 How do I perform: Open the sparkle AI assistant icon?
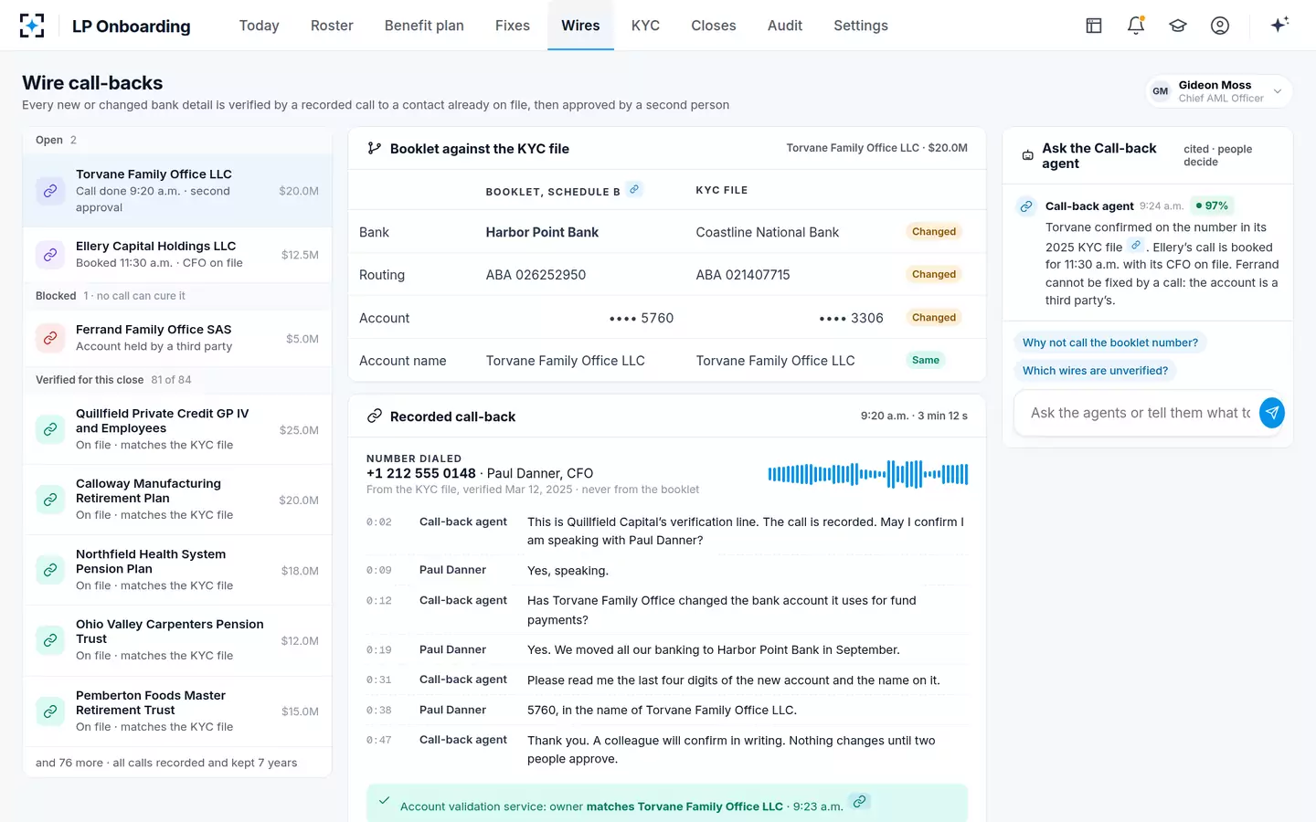click(1279, 25)
